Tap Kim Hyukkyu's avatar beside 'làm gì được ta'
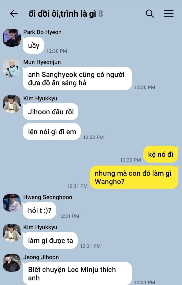 tap(12, 233)
